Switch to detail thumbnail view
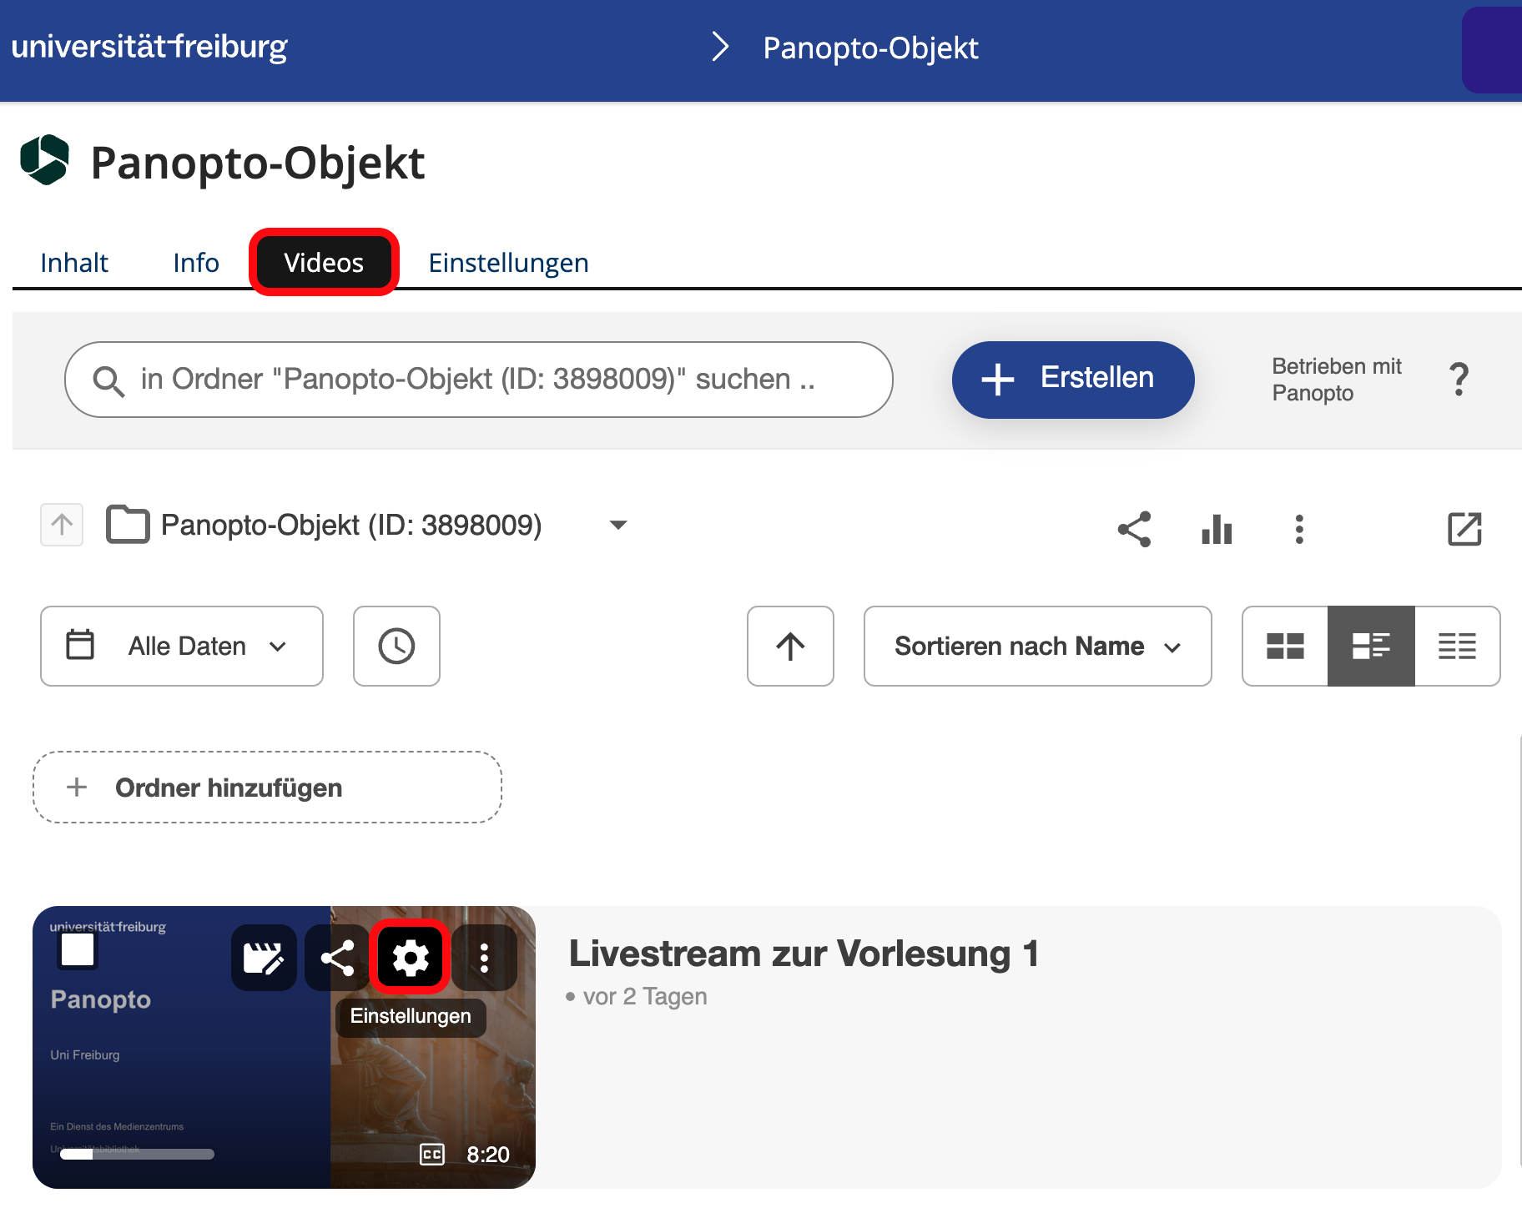The image size is (1522, 1213). point(1371,647)
